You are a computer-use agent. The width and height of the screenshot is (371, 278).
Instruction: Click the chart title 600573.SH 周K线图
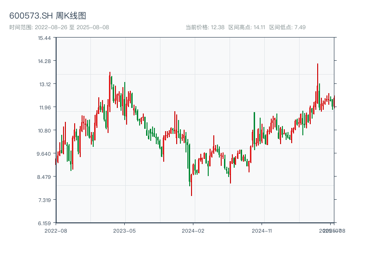tap(48, 16)
